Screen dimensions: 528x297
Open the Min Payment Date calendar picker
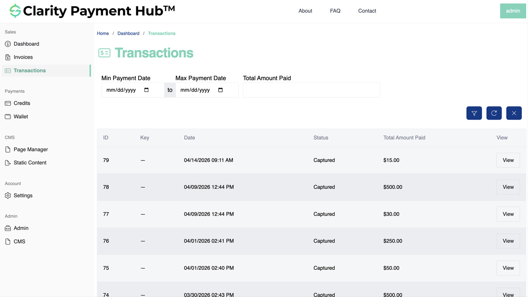[x=146, y=90]
